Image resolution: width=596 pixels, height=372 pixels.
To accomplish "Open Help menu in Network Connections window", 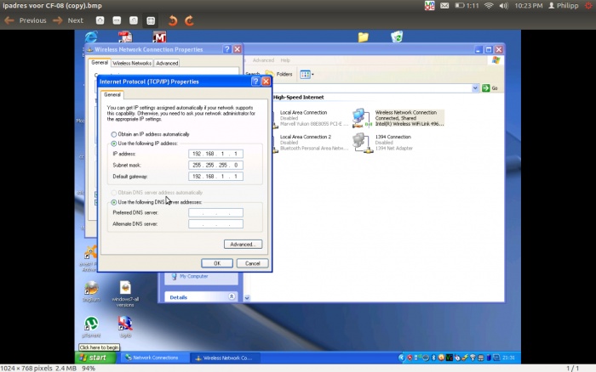I will click(x=285, y=60).
